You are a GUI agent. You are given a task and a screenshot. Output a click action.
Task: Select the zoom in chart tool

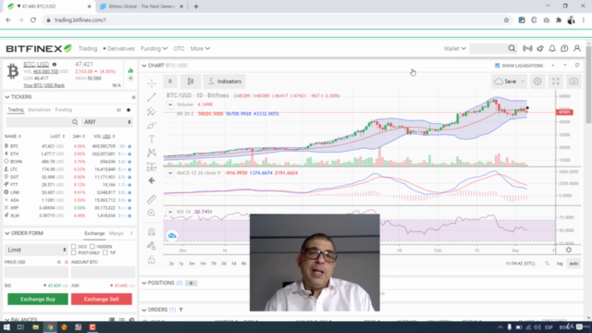click(152, 213)
